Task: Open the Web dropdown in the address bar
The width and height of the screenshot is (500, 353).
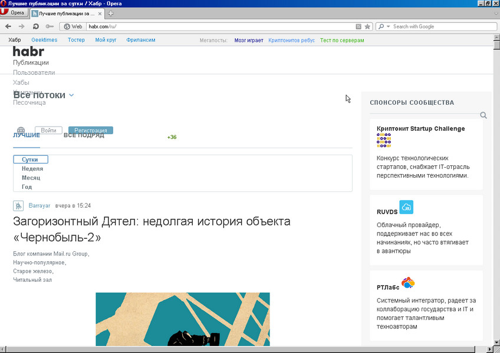Action: coord(73,26)
